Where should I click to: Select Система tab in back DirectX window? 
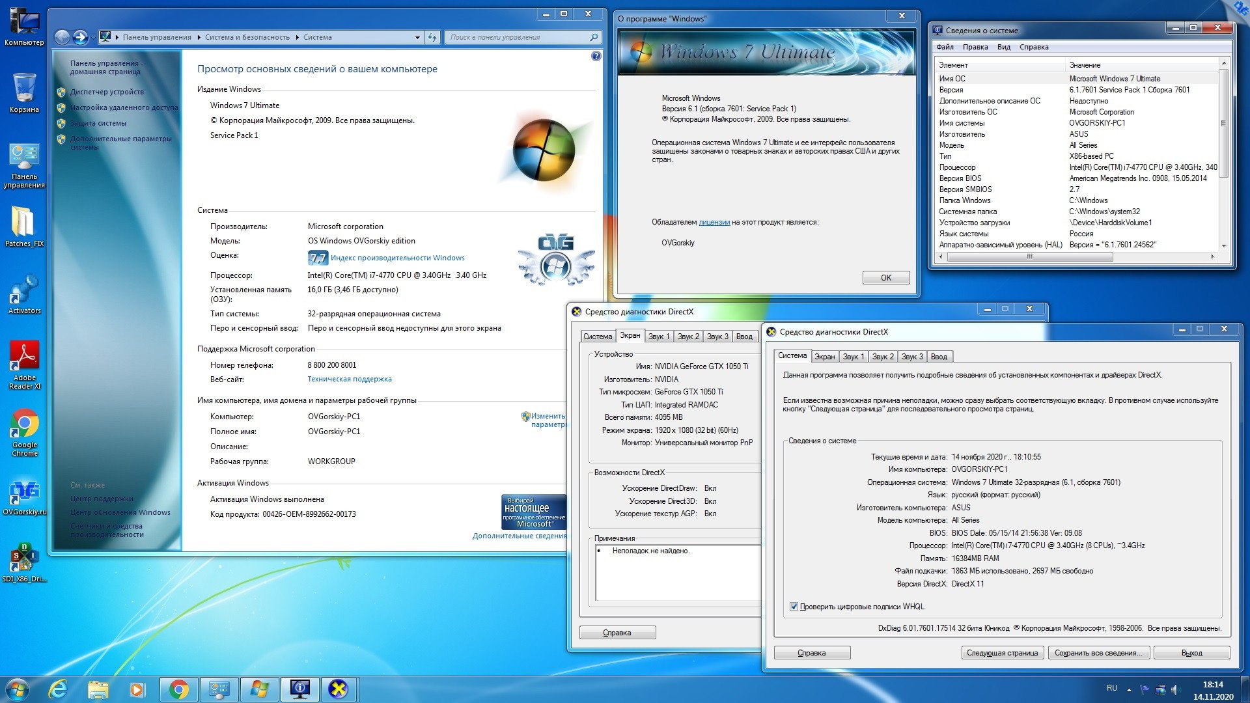pyautogui.click(x=597, y=337)
